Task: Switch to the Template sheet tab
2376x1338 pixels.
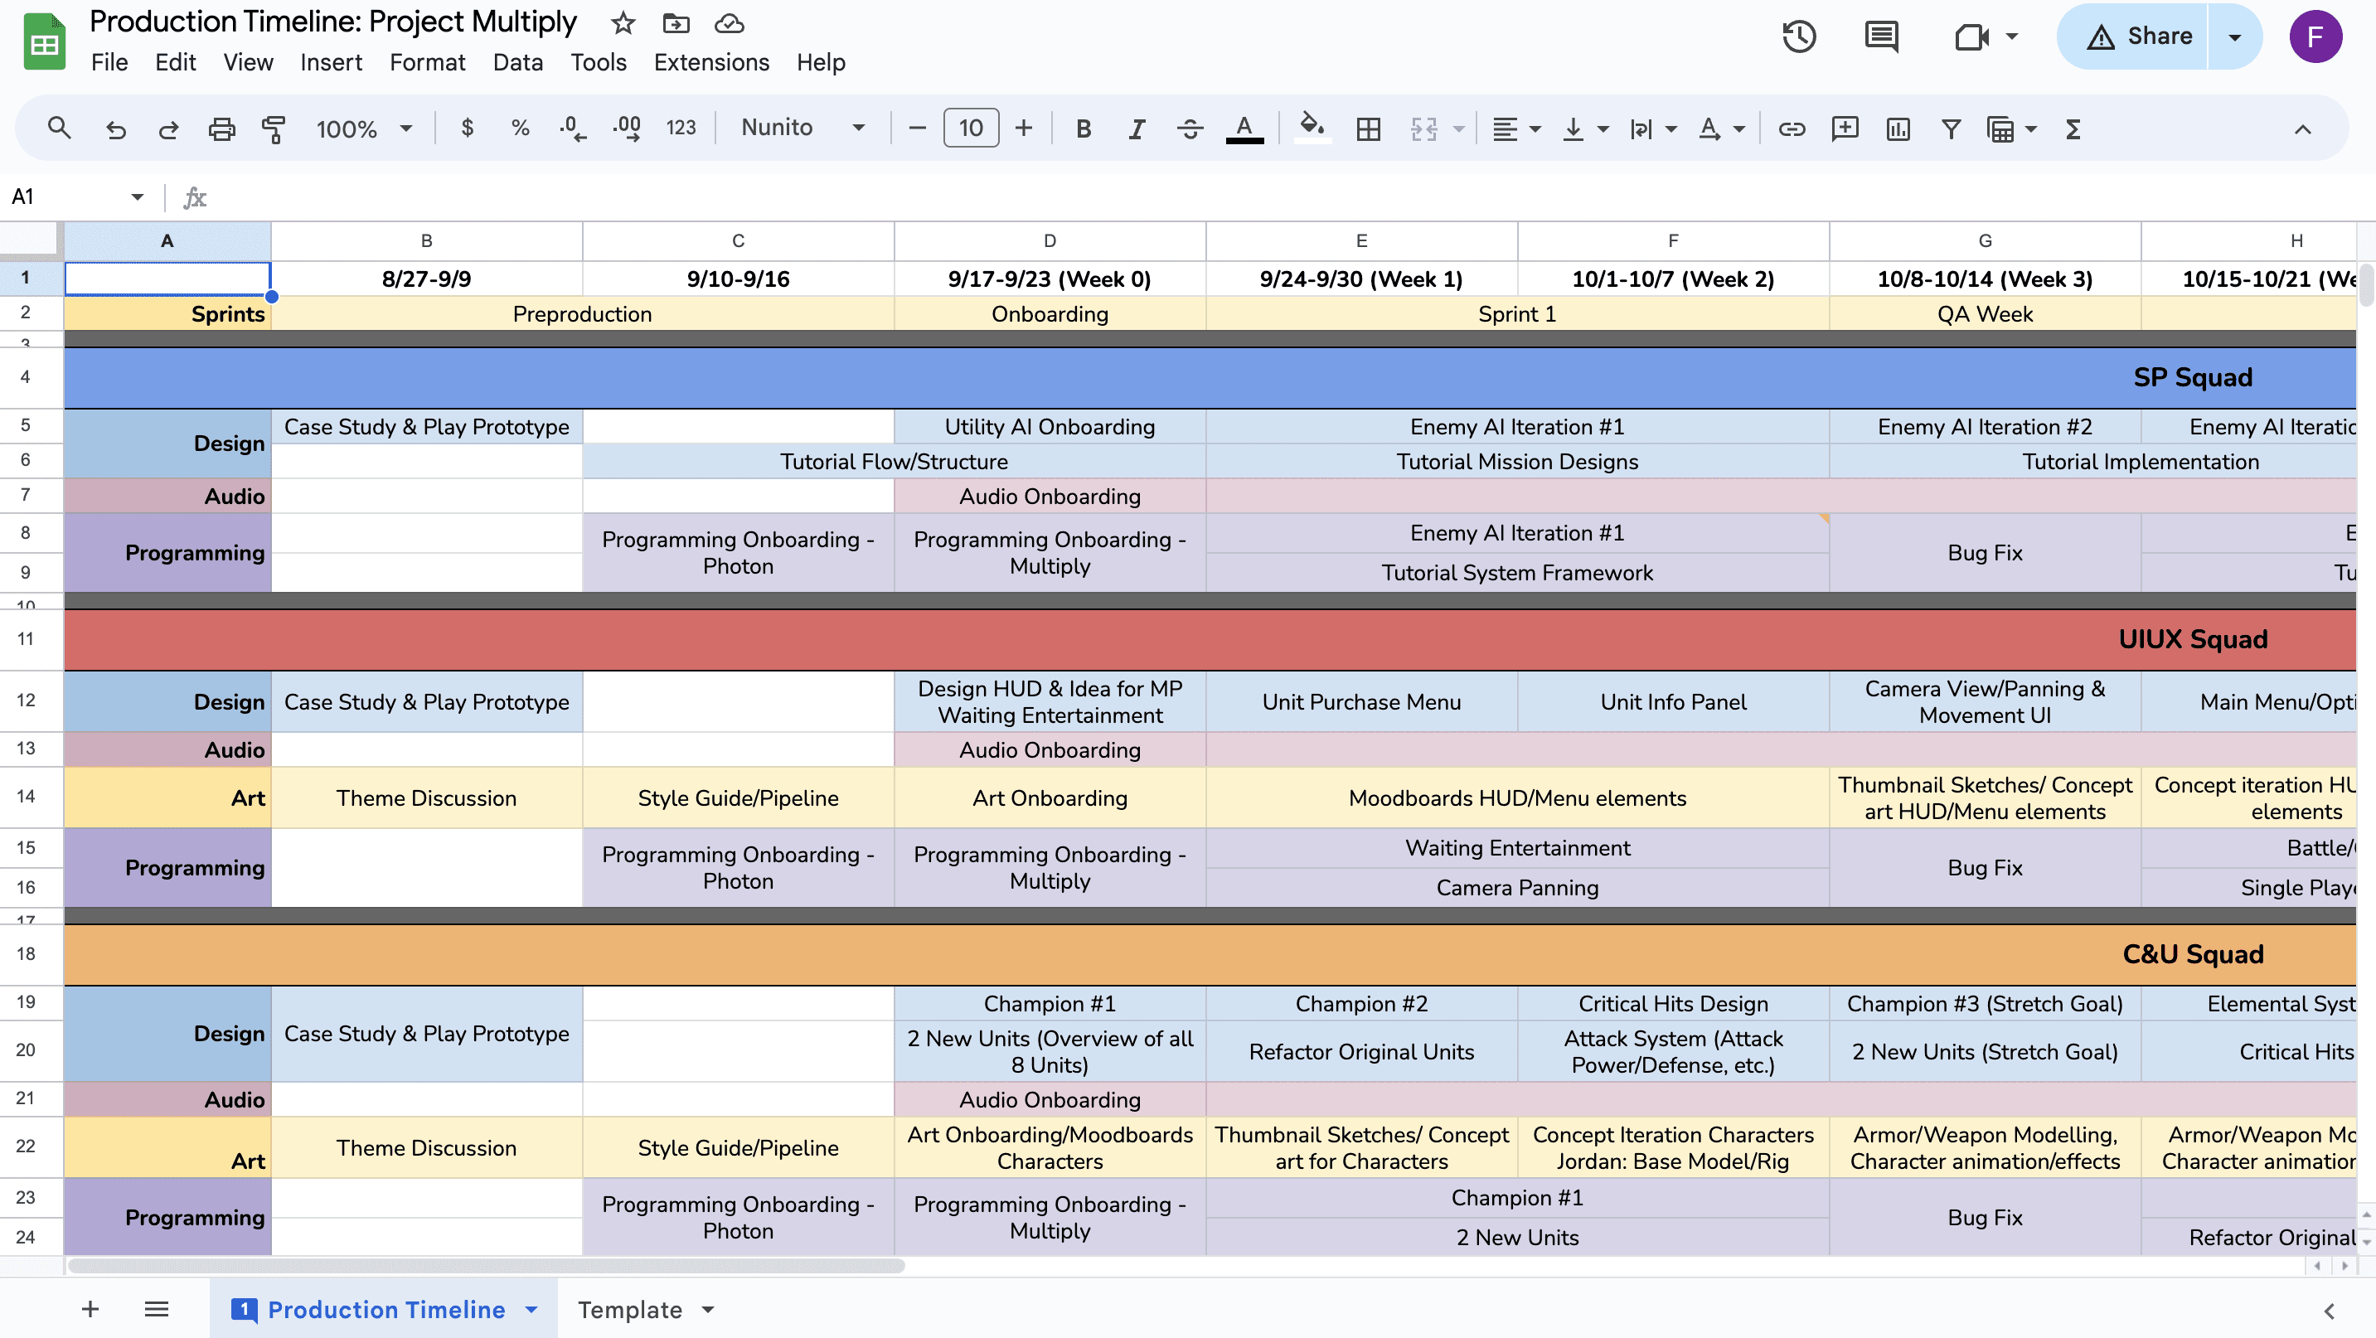Action: point(630,1310)
